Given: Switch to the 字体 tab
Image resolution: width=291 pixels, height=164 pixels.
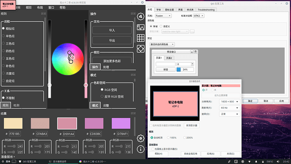Looking at the screenshot, I should [x=159, y=10].
